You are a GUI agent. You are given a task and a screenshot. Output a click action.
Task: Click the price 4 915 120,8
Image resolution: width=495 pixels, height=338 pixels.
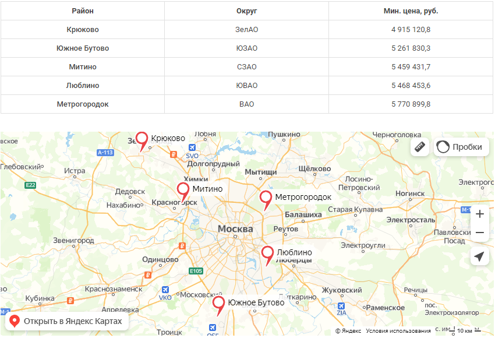[411, 30]
